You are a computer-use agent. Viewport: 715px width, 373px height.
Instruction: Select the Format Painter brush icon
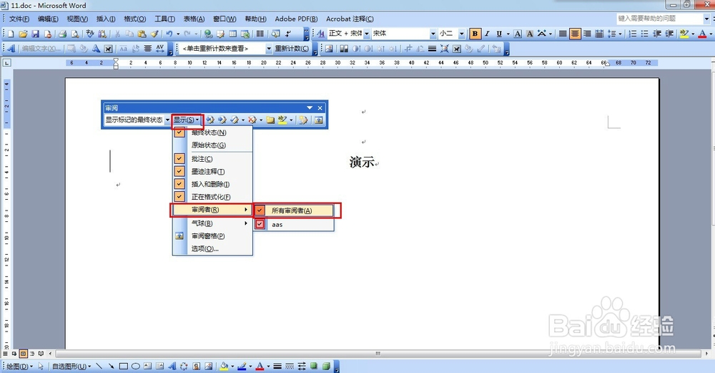coord(154,34)
